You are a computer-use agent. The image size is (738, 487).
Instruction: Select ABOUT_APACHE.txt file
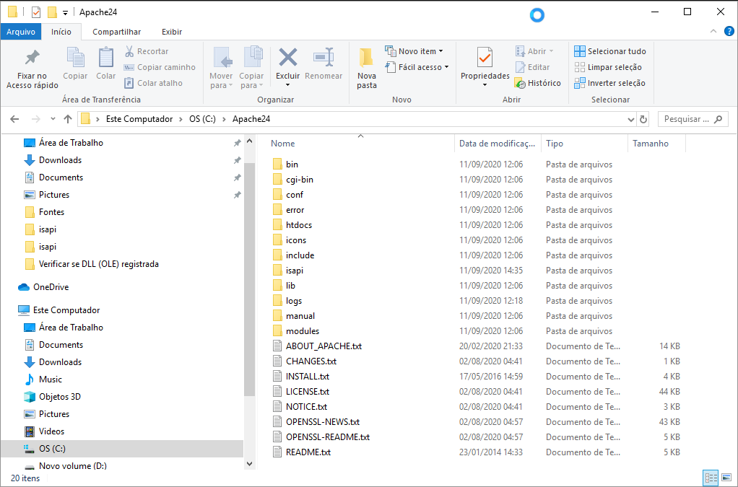pyautogui.click(x=318, y=346)
